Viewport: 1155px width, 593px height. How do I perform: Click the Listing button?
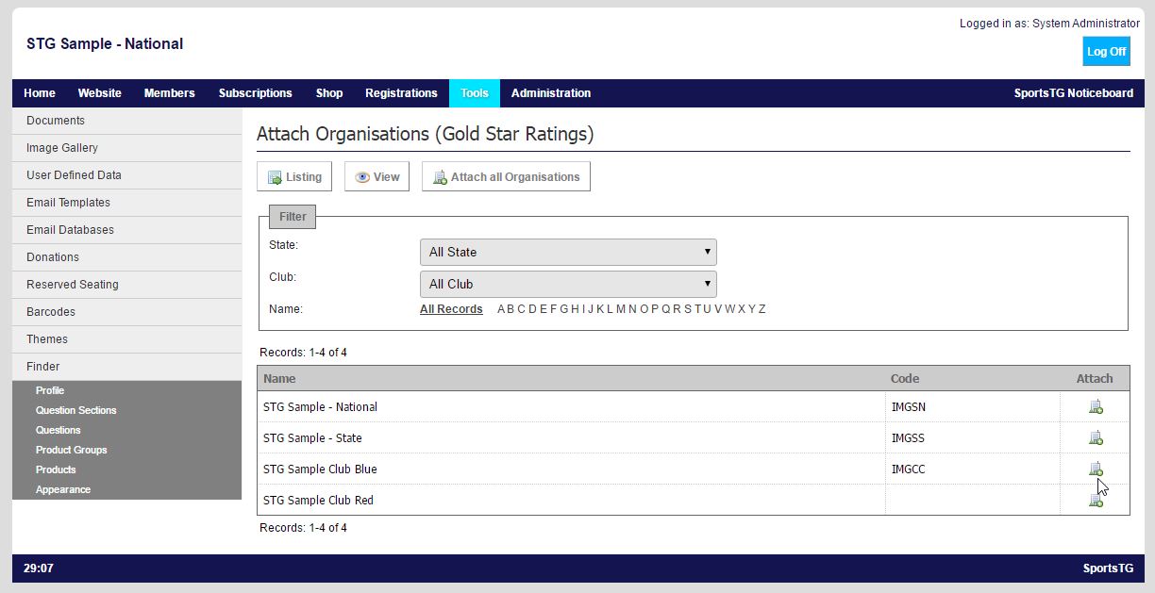[x=294, y=176]
